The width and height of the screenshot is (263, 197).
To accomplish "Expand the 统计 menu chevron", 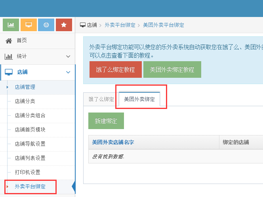I will [68, 56].
